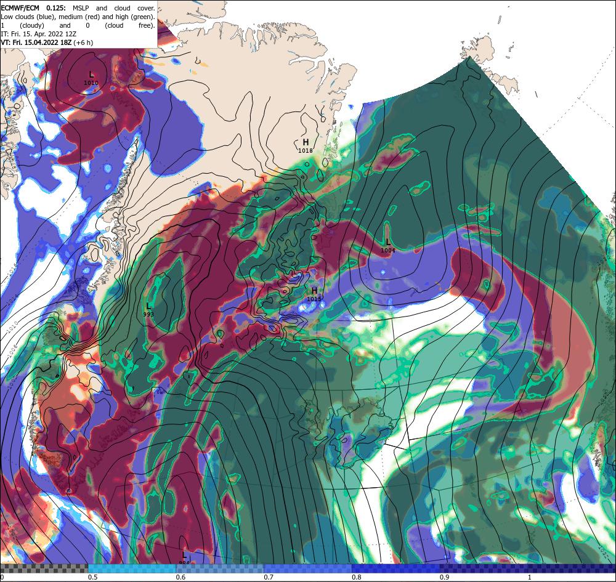Click the 0.6 to 0.7 colorbar segment
616x582 pixels.
220,568
